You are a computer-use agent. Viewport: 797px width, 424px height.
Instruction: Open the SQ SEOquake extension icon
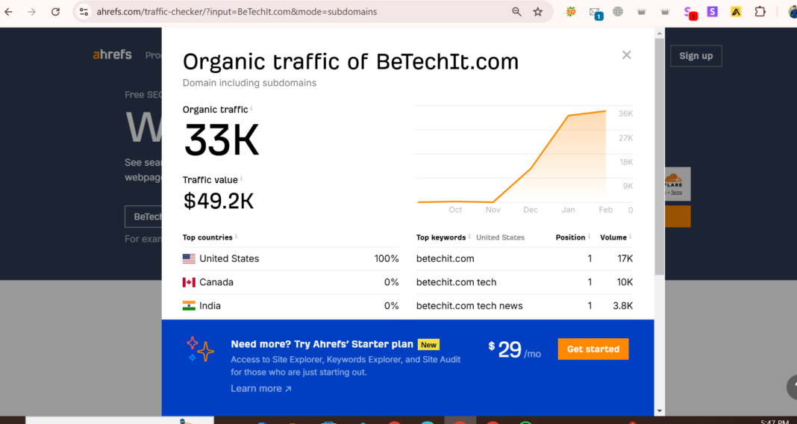(571, 11)
